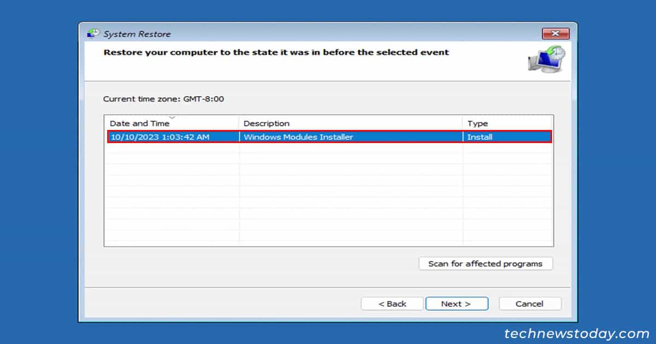
Task: Cancel the System Restore wizard
Action: point(530,304)
